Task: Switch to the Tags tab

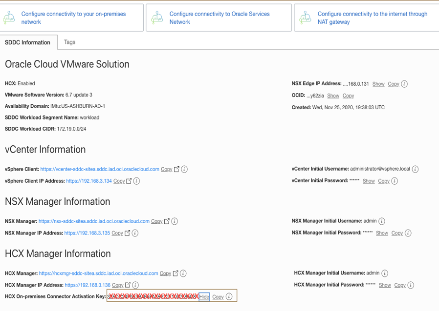Action: pos(69,42)
